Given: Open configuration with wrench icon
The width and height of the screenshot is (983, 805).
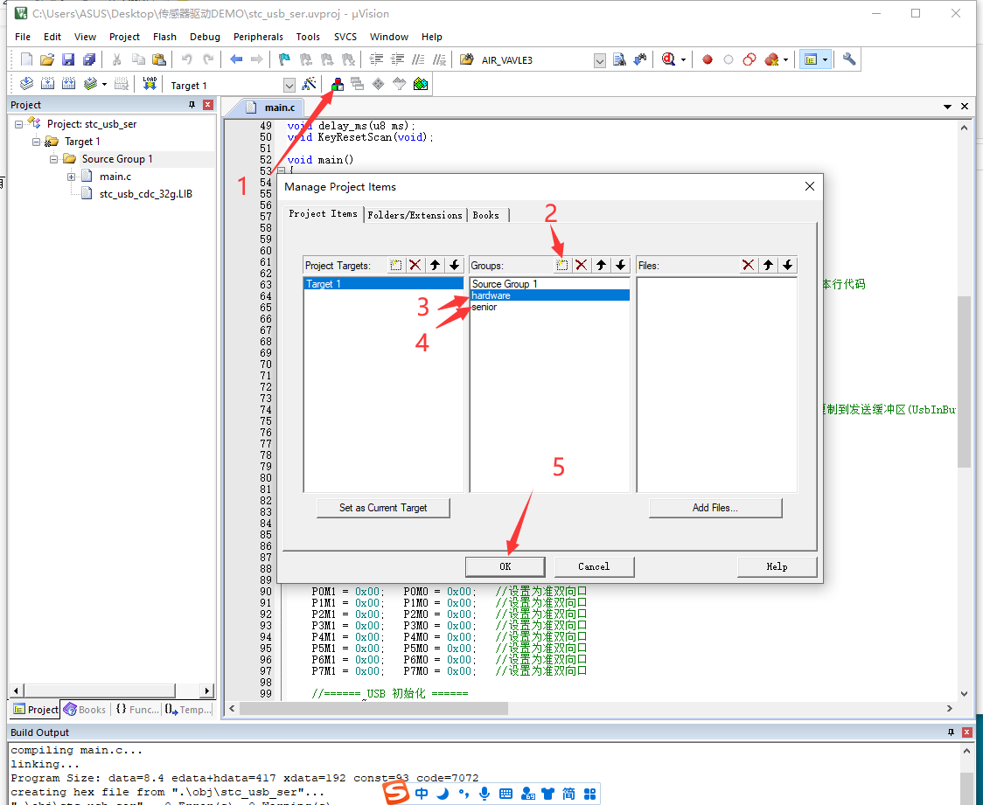Looking at the screenshot, I should coord(849,59).
